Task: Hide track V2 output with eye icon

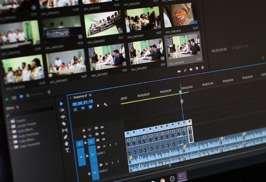Action: tap(103, 133)
